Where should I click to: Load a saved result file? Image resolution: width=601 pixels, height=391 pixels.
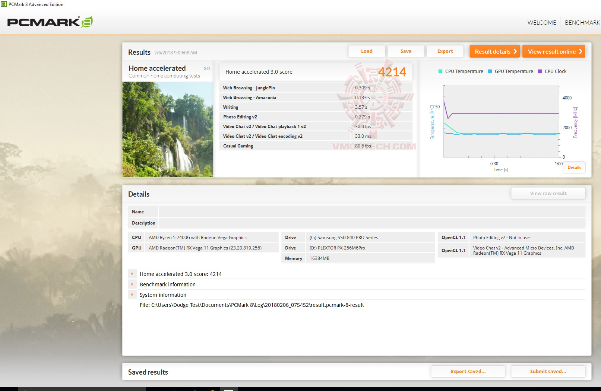(367, 51)
